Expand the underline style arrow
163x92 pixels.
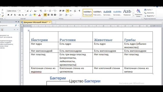pos(17,15)
